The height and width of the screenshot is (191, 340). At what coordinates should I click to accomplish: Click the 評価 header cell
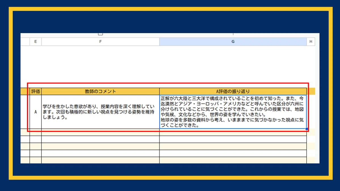tap(35, 91)
